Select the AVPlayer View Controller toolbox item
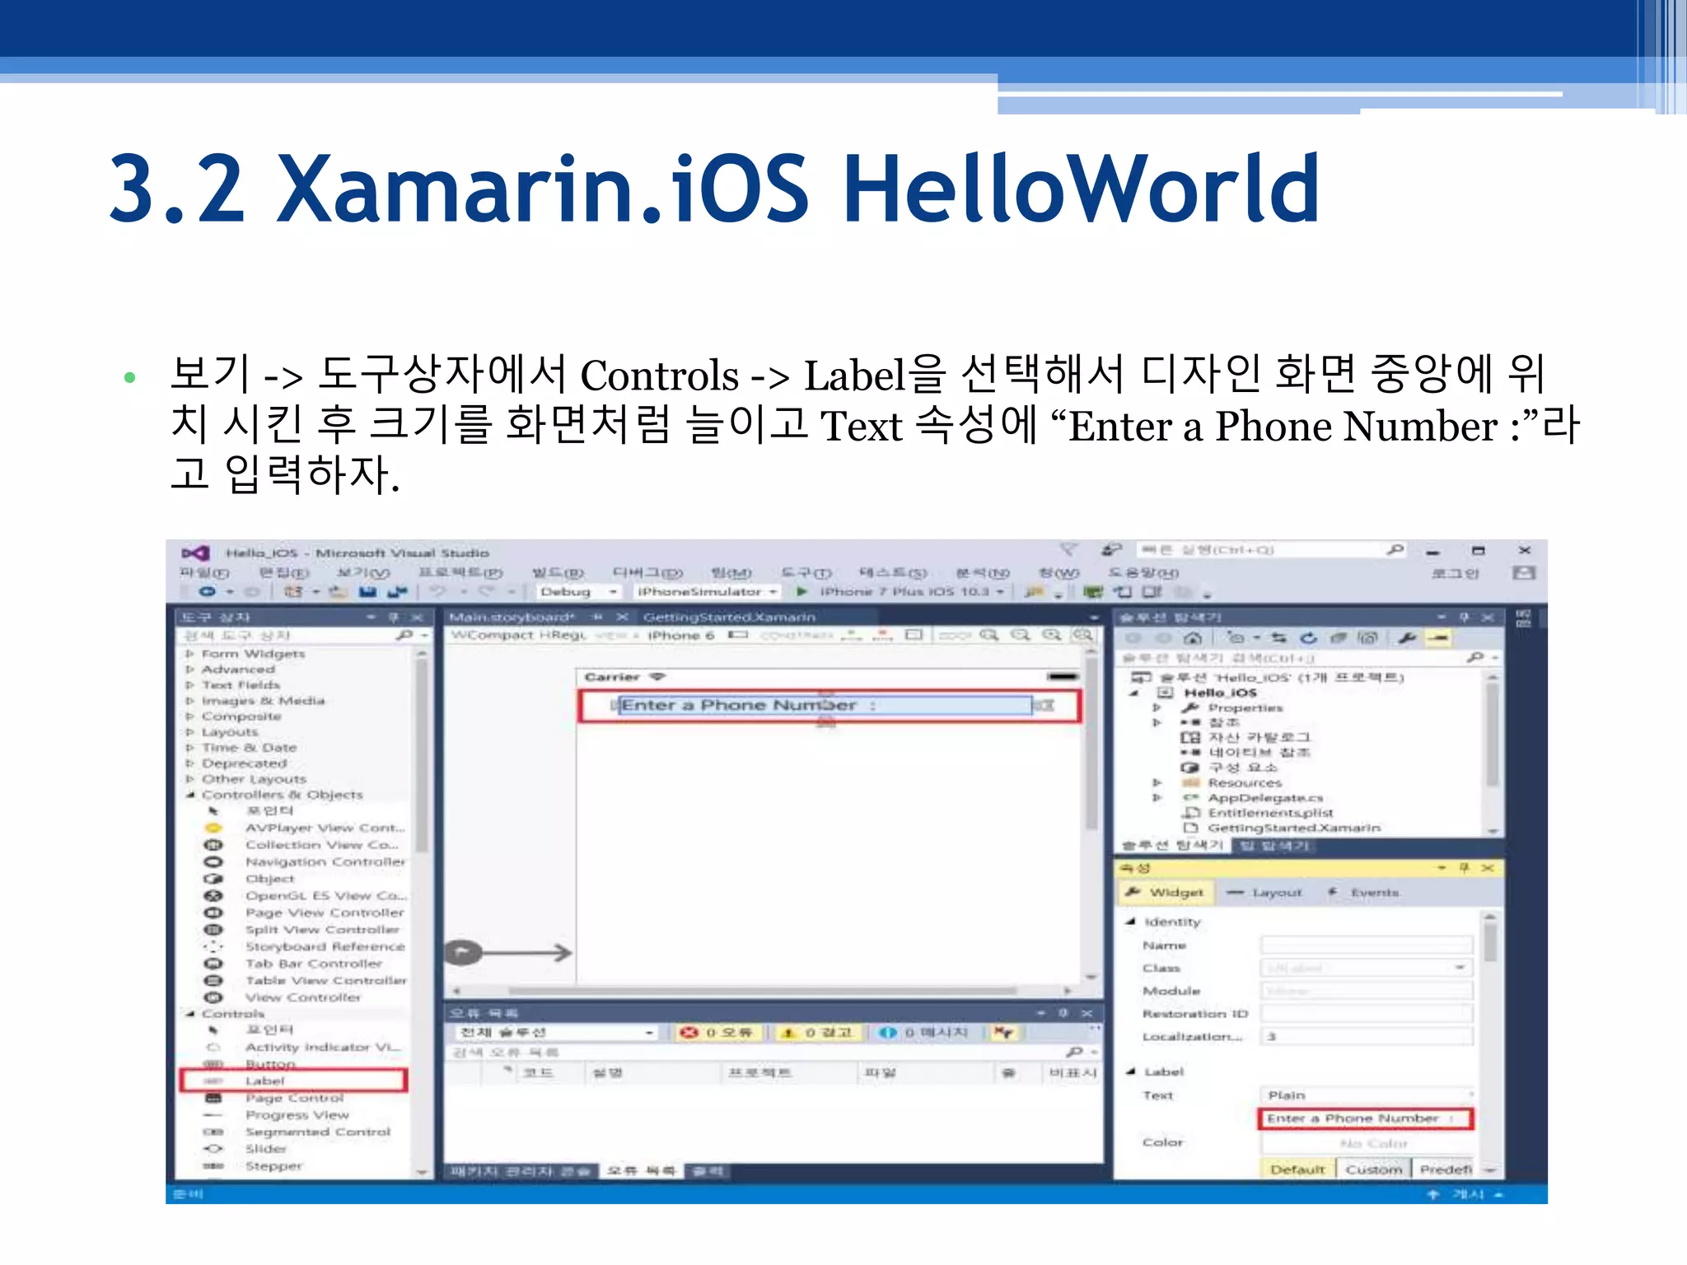This screenshot has height=1265, width=1687. (x=325, y=828)
